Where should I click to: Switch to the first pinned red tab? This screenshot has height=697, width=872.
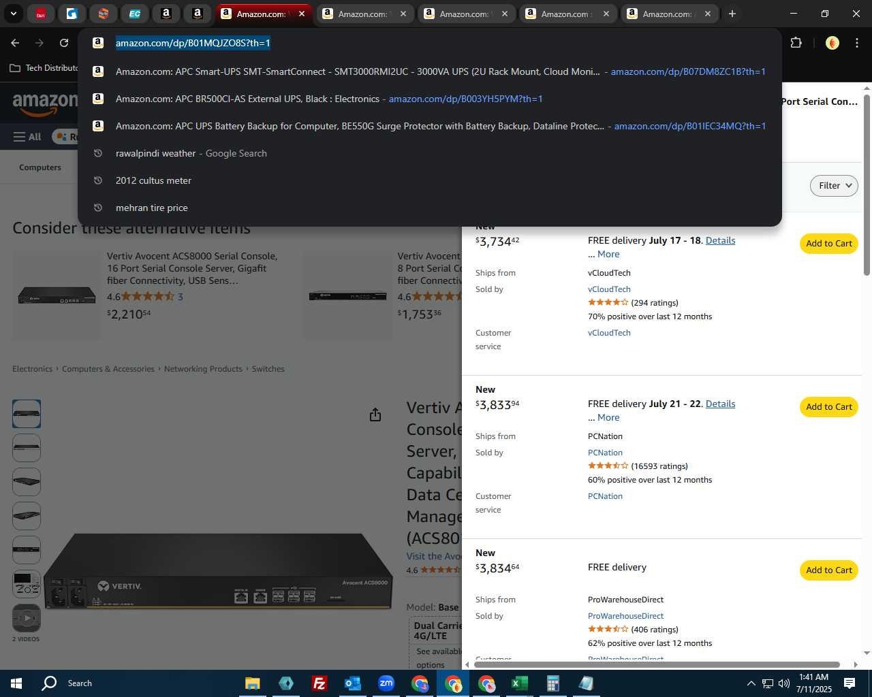point(41,14)
